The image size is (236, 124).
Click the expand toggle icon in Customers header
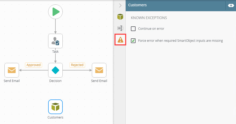[x=231, y=5]
